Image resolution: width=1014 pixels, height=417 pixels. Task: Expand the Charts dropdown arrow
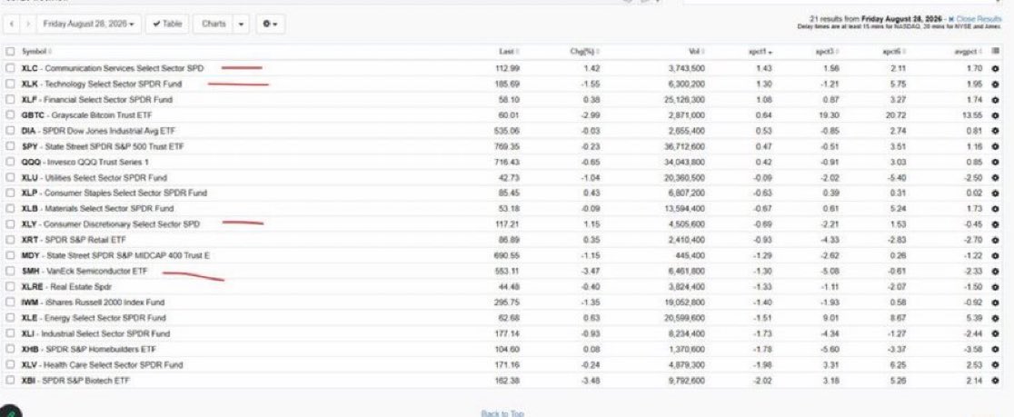241,24
